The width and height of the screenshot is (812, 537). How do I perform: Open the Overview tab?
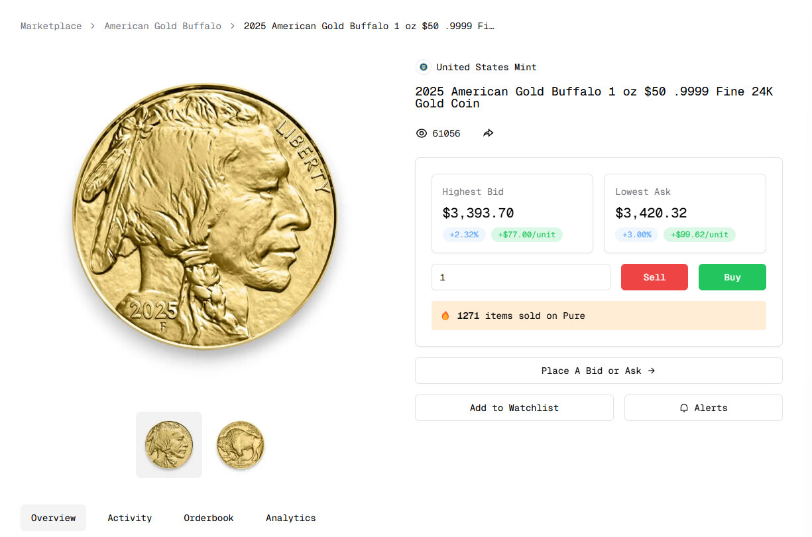point(53,518)
